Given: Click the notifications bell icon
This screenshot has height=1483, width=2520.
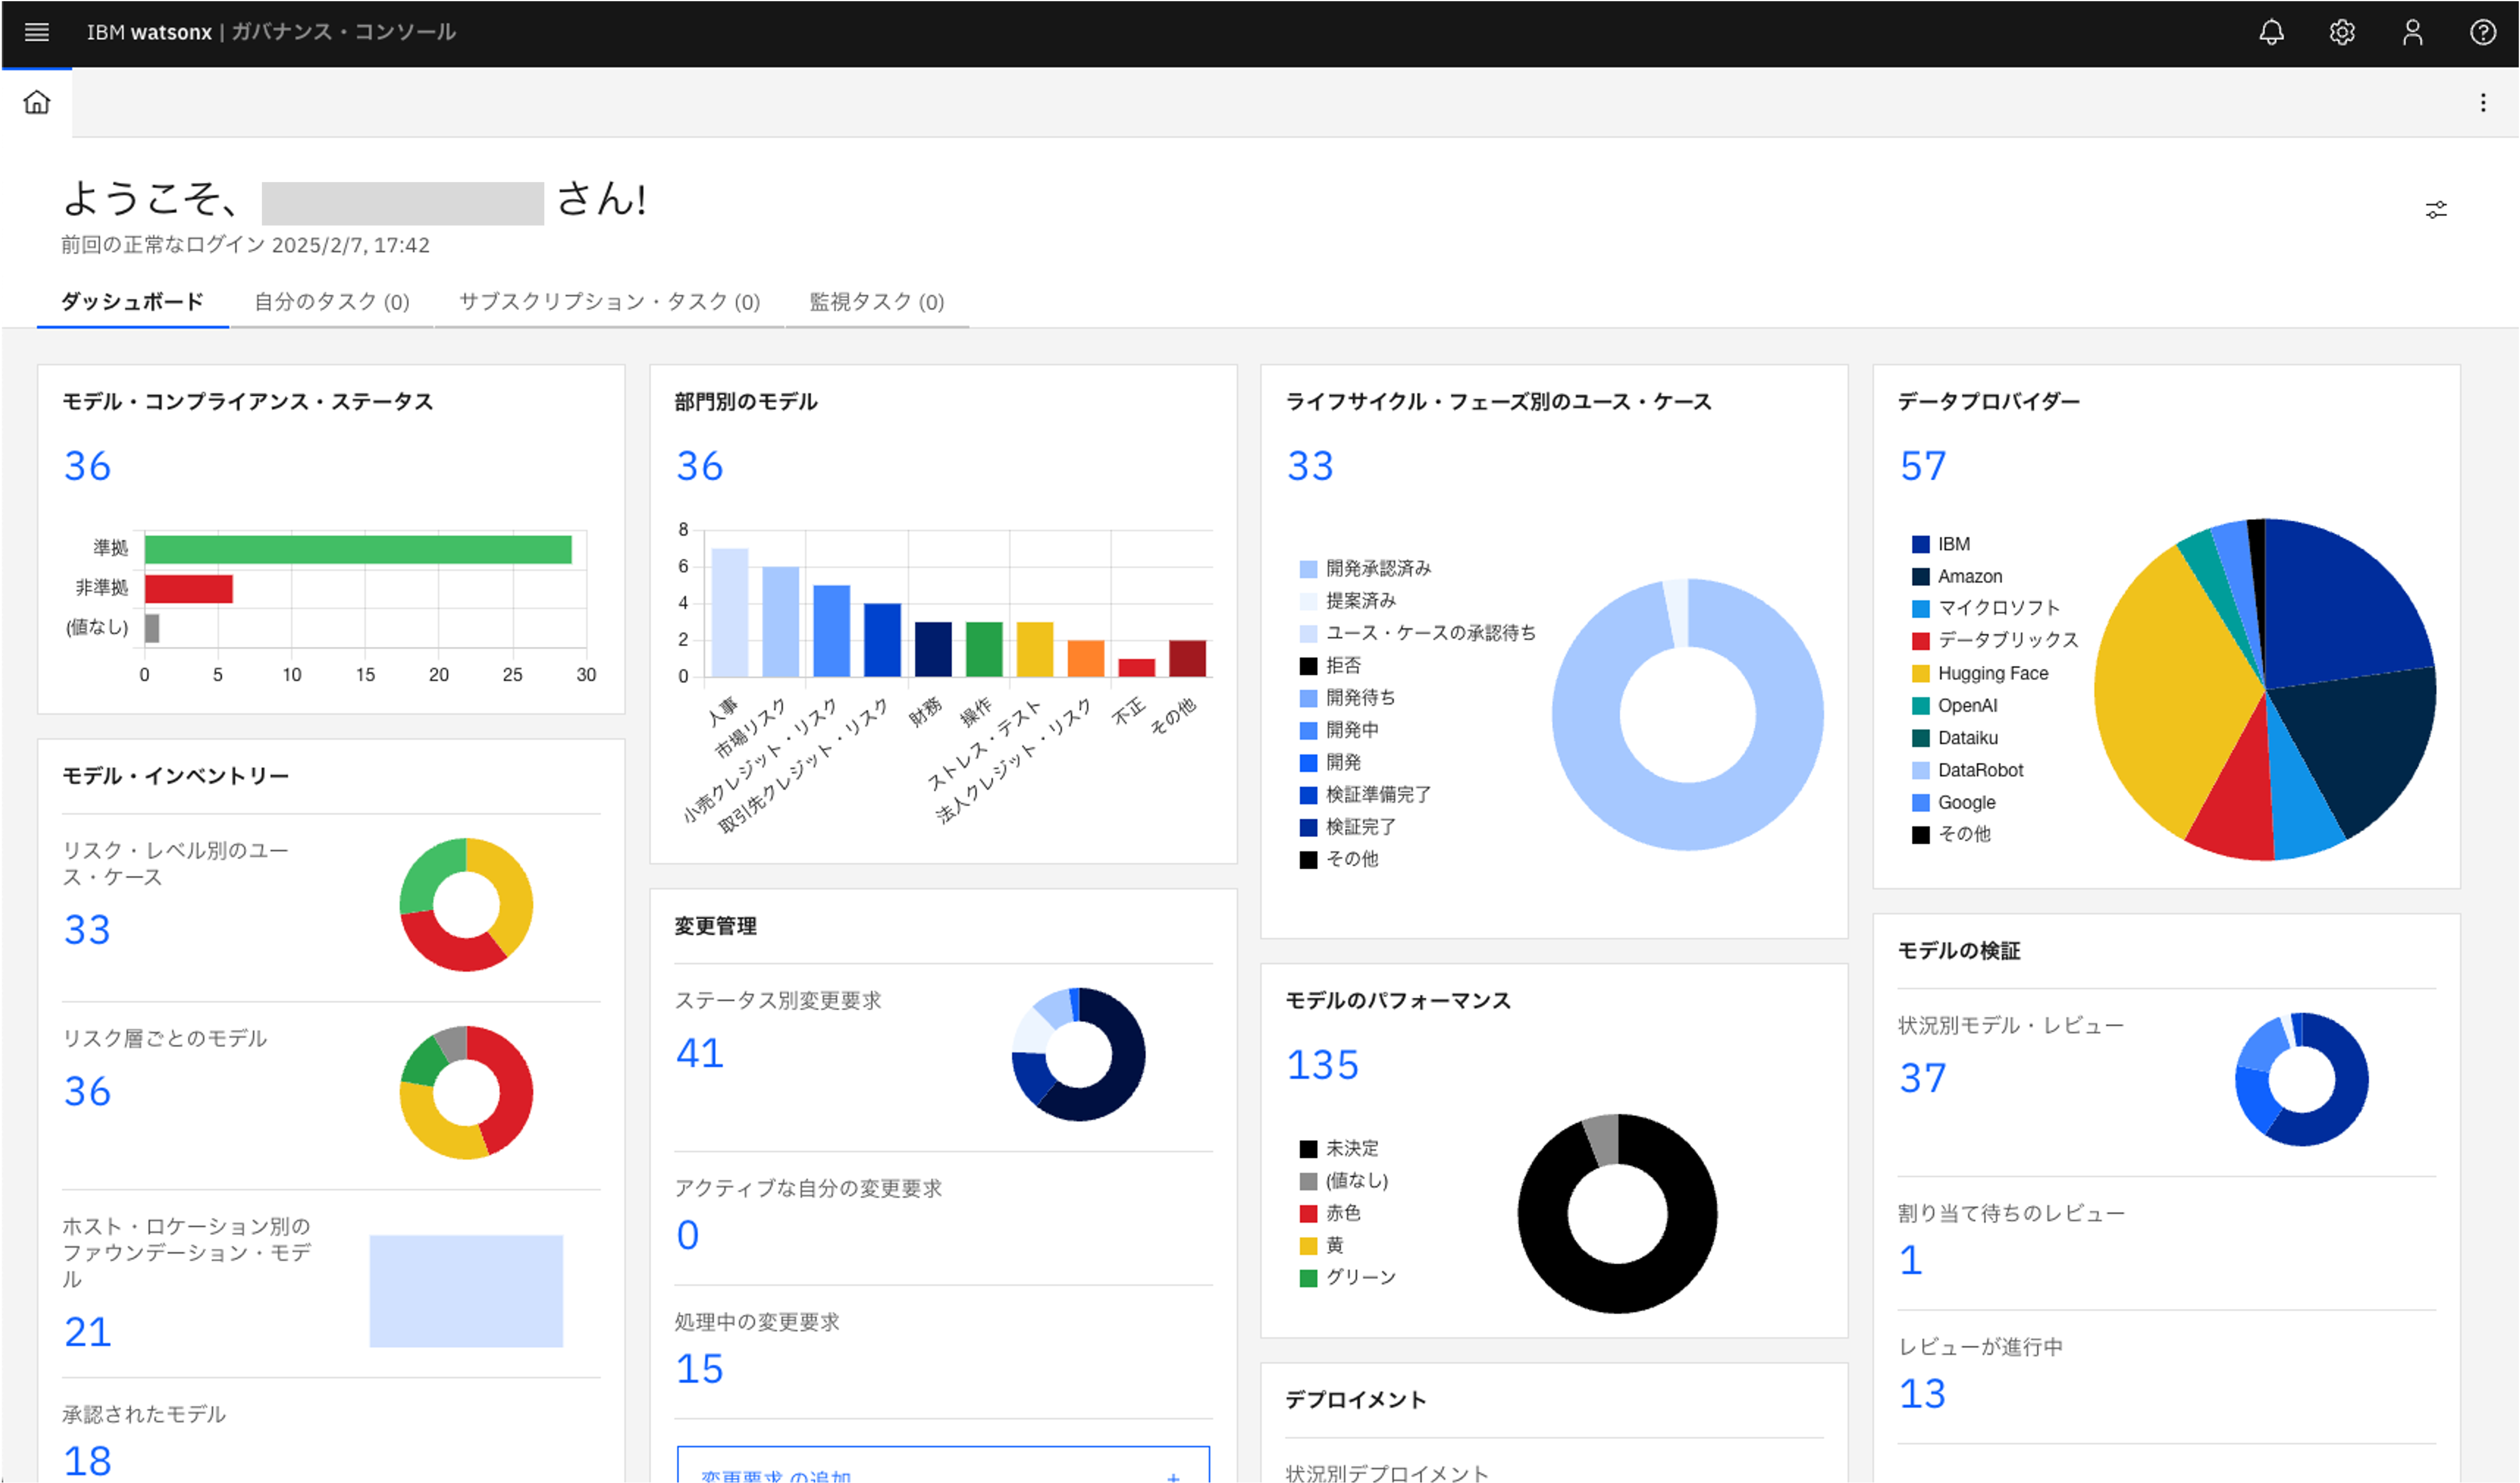Looking at the screenshot, I should [2271, 32].
